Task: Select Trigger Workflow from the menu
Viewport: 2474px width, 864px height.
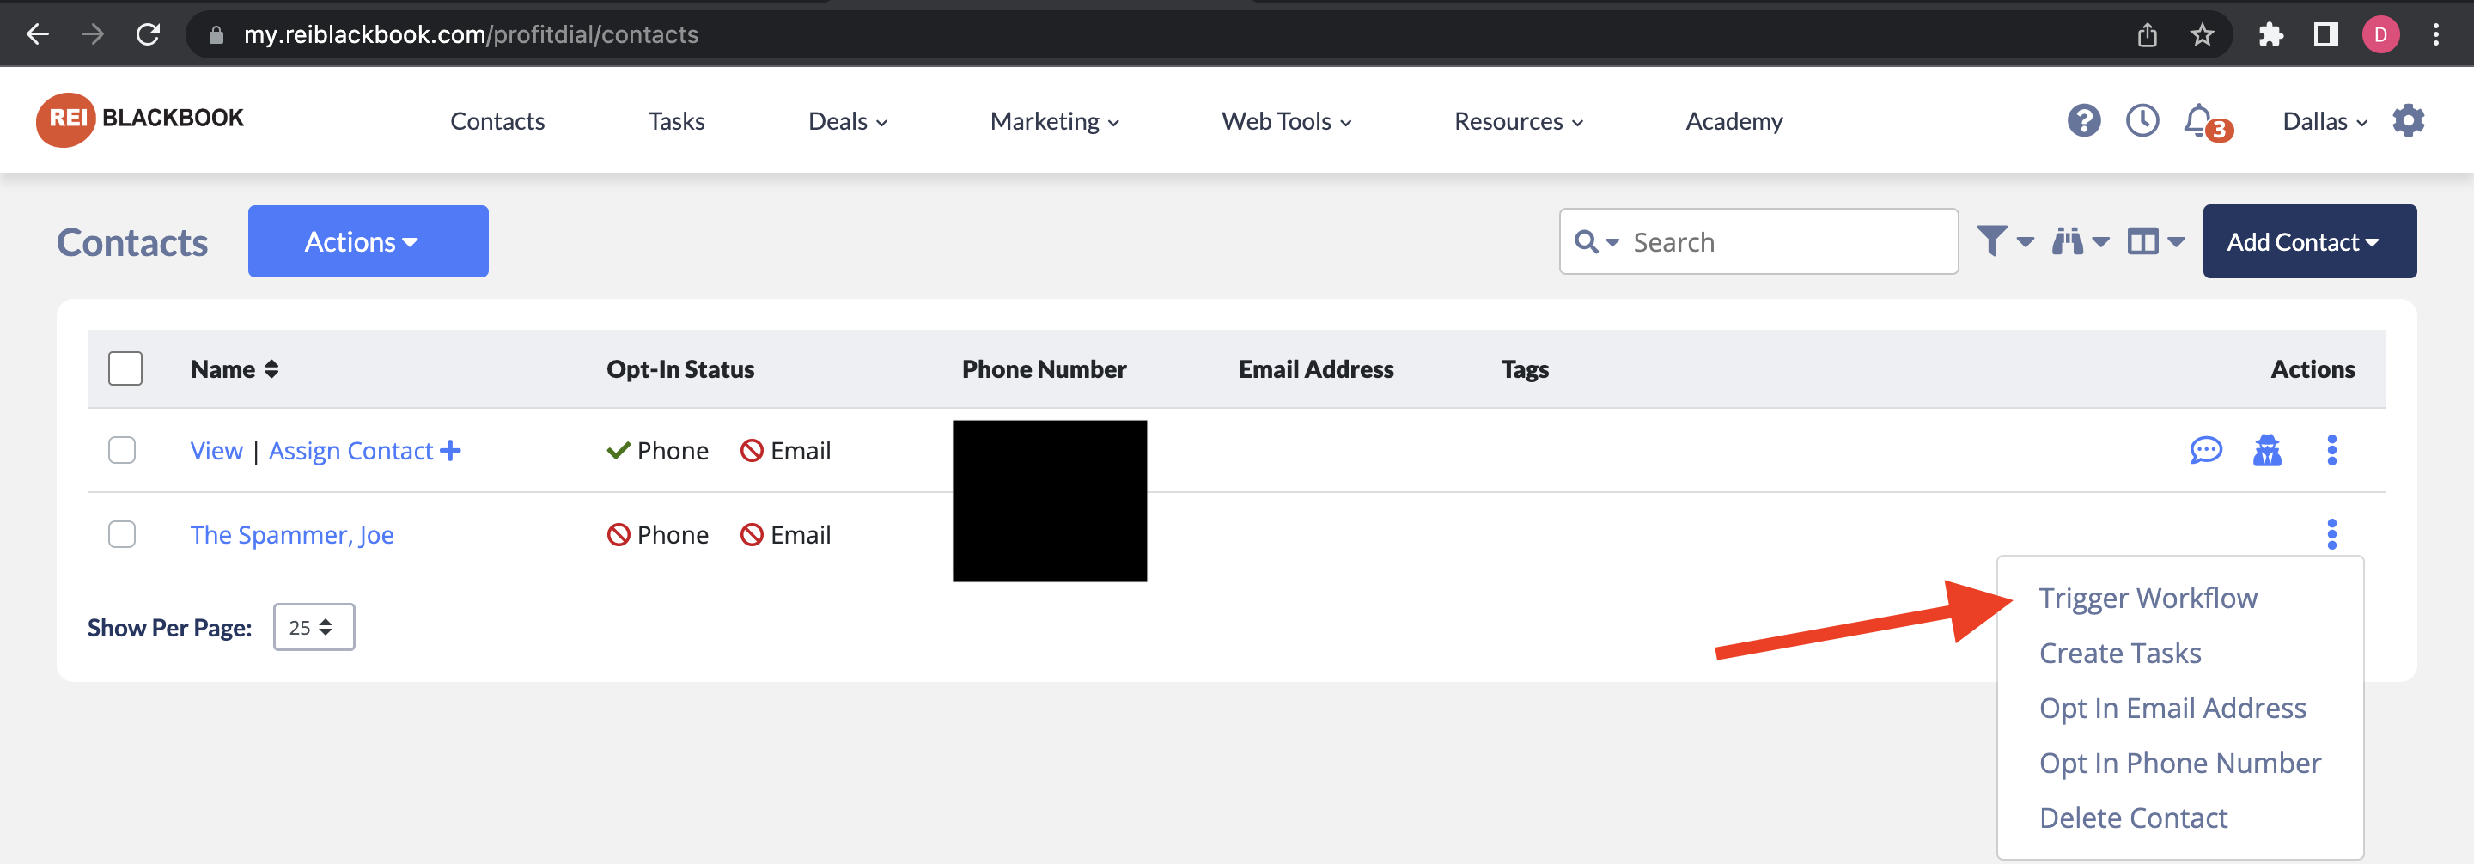Action: (2148, 598)
